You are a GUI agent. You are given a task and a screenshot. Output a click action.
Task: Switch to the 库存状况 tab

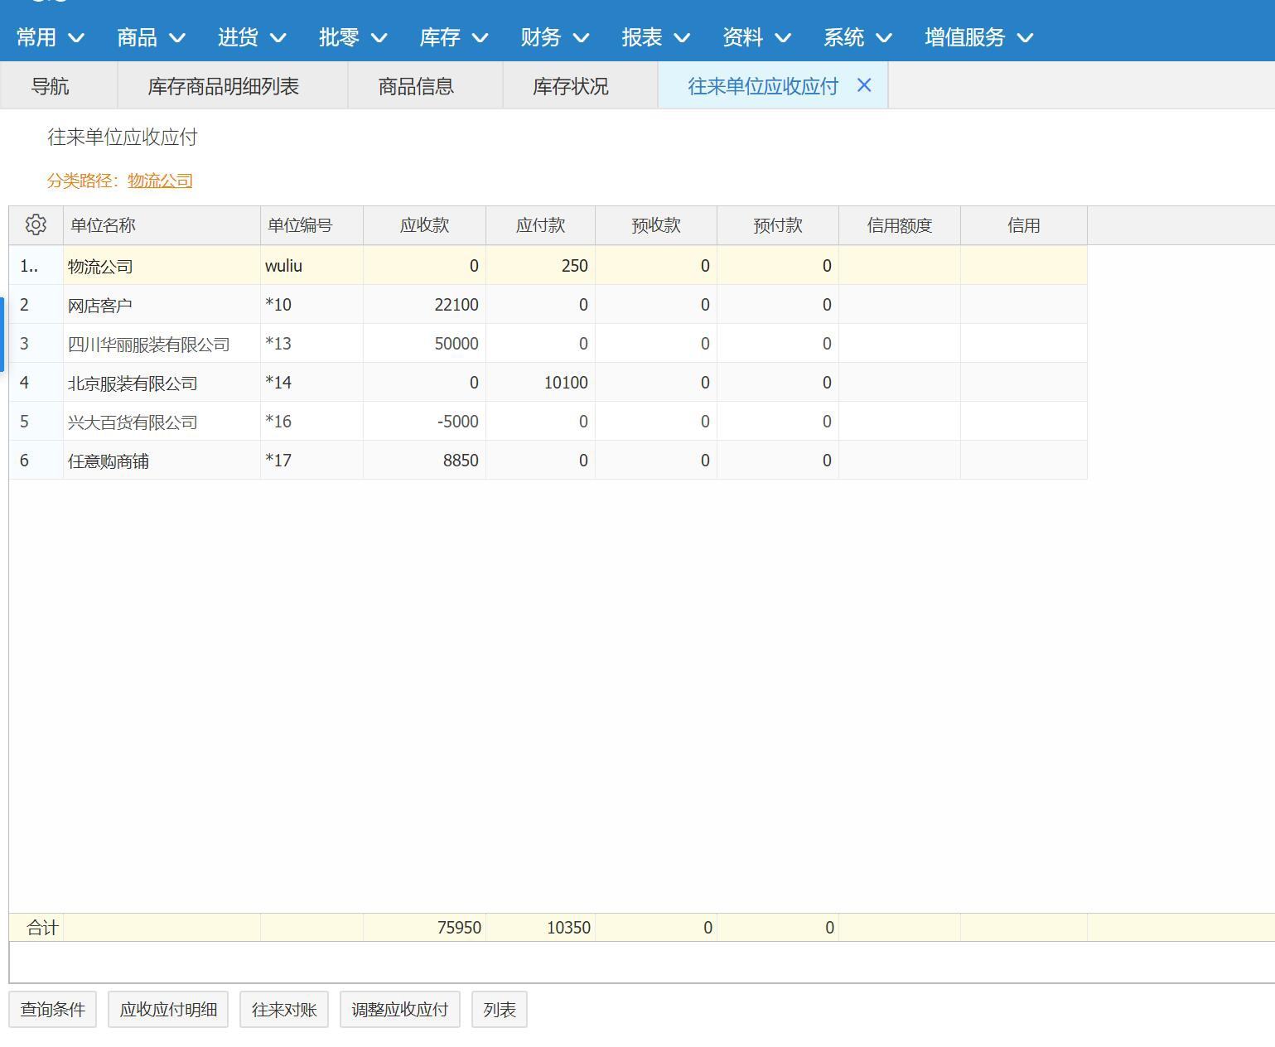(x=570, y=86)
